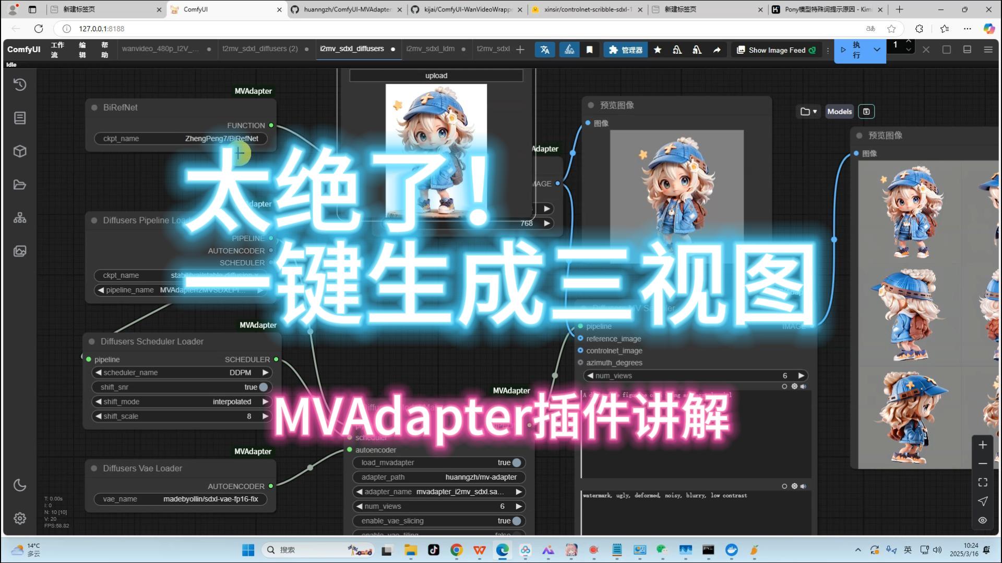Viewport: 1002px width, 563px height.
Task: Decrease sampler num_views value arrow
Action: click(x=590, y=376)
